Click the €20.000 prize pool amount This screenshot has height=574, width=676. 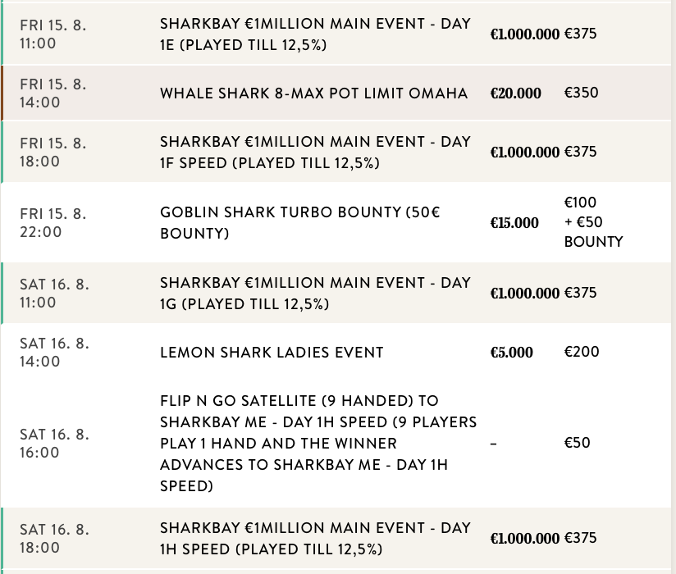515,93
